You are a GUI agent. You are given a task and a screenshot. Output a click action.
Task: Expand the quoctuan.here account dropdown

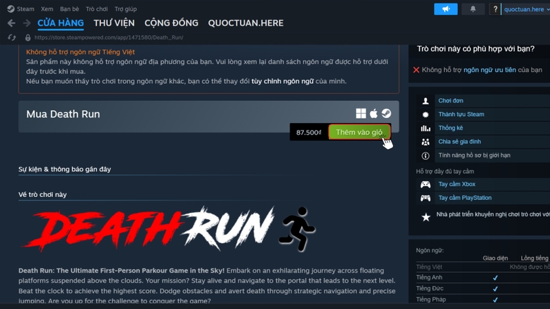[x=526, y=9]
